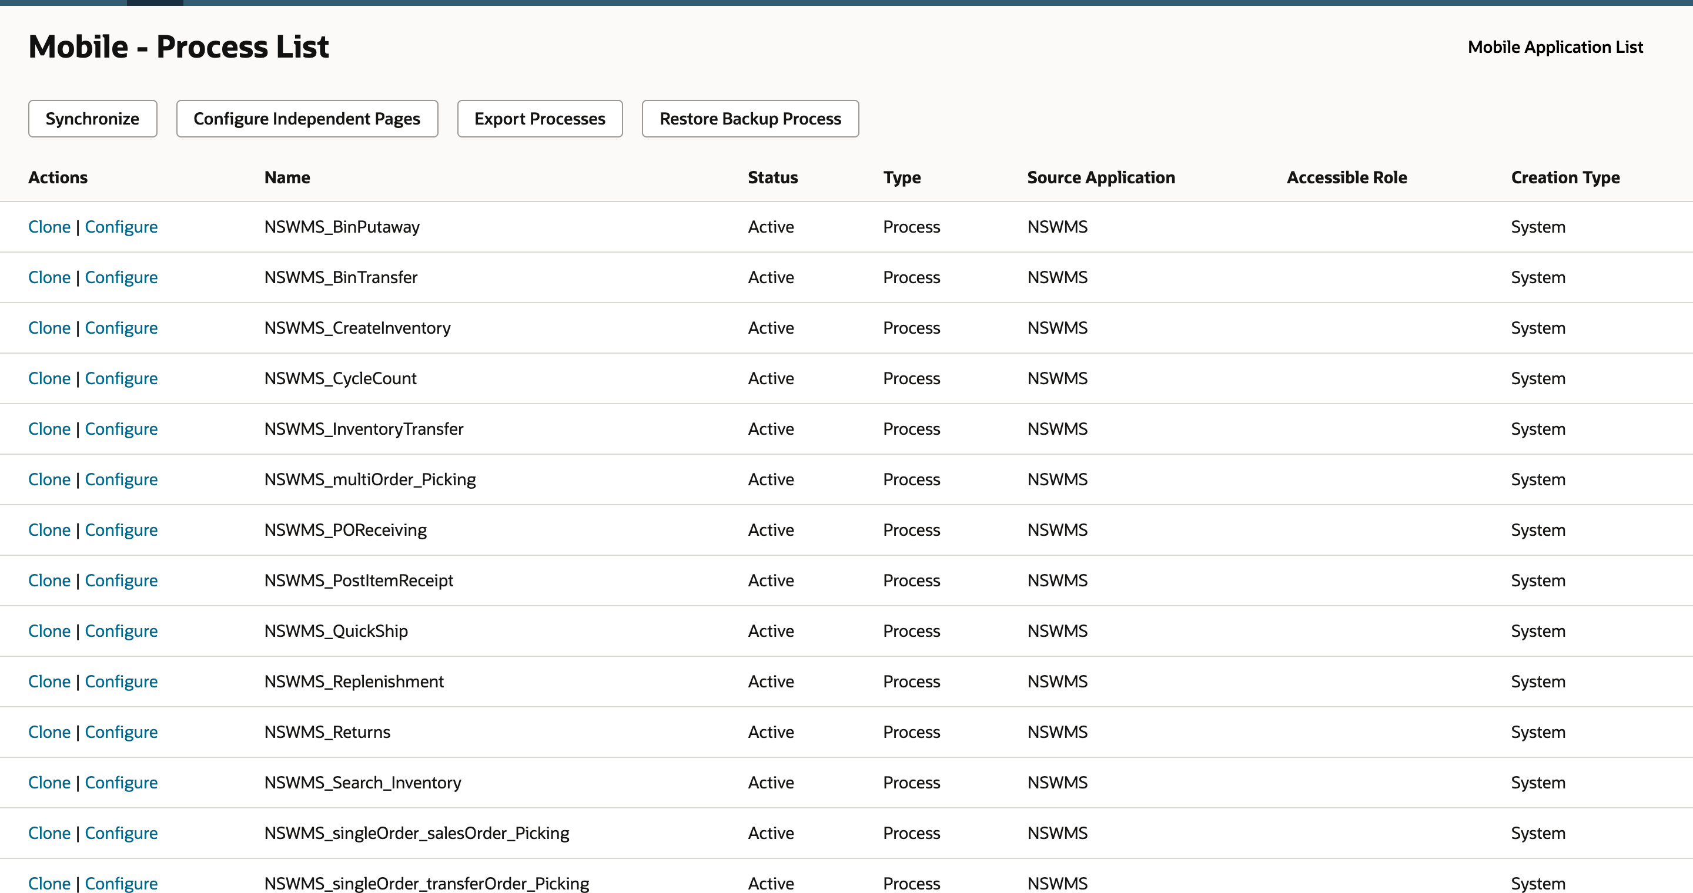Viewport: 1693px width, 893px height.
Task: Clone the NSWMS_BinTransfer process
Action: 49,277
